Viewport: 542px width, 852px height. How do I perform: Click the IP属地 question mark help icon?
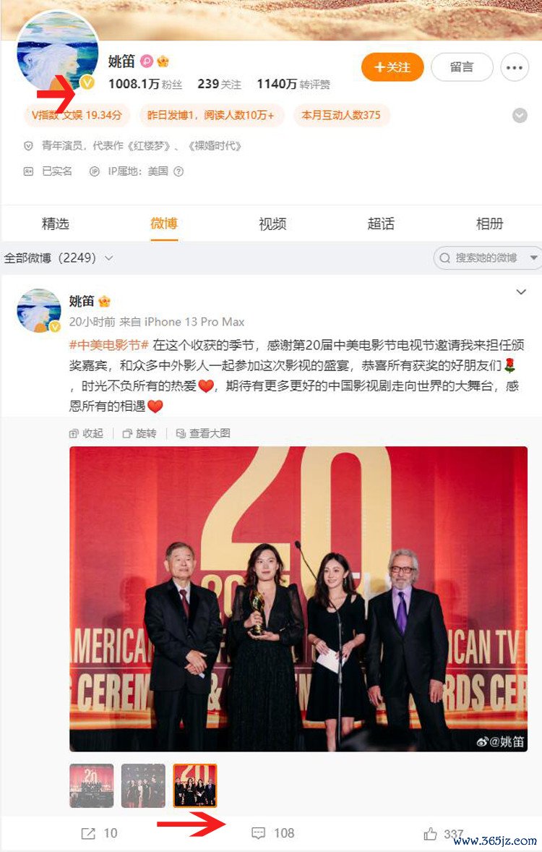click(178, 171)
